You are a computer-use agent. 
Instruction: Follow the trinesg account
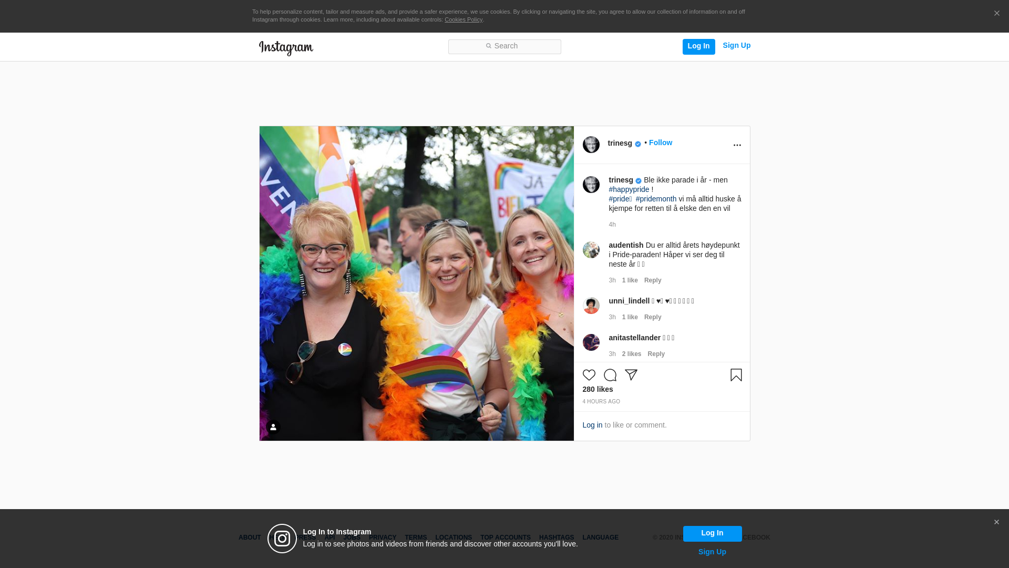tap(660, 143)
